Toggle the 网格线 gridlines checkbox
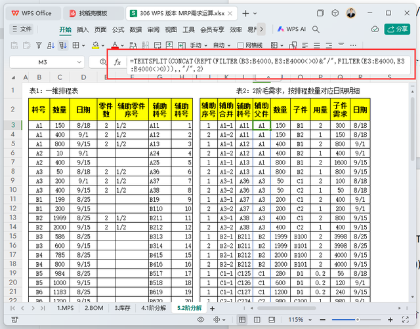The height and width of the screenshot is (329, 420). (241, 45)
